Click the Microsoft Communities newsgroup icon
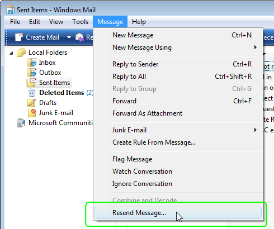Image resolution: width=274 pixels, height=229 pixels. tap(21, 123)
